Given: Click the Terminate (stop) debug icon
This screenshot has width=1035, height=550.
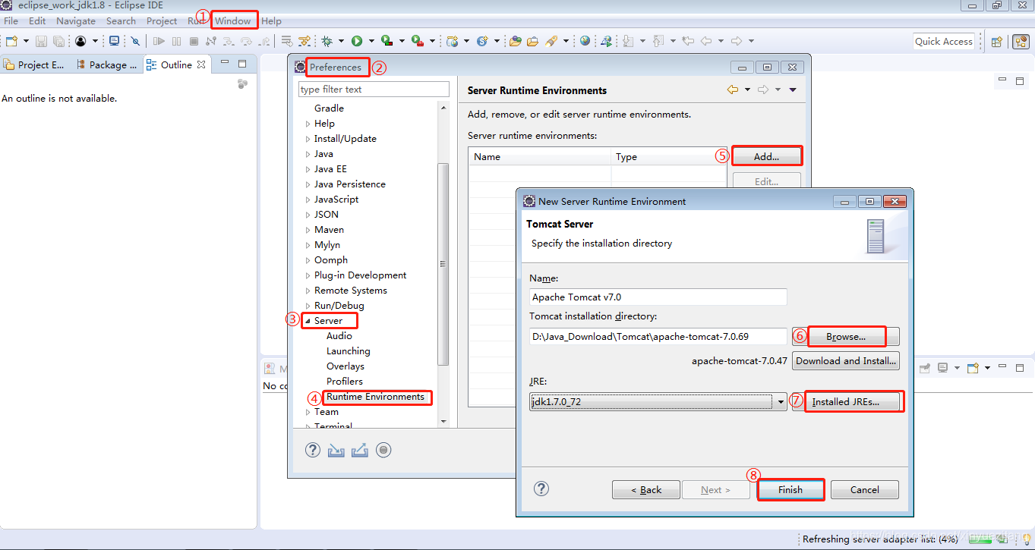Looking at the screenshot, I should pos(194,41).
